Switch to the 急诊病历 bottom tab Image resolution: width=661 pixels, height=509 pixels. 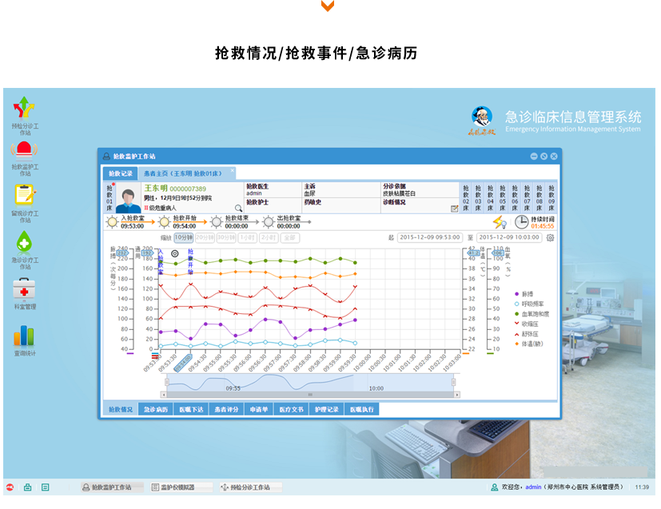[156, 409]
